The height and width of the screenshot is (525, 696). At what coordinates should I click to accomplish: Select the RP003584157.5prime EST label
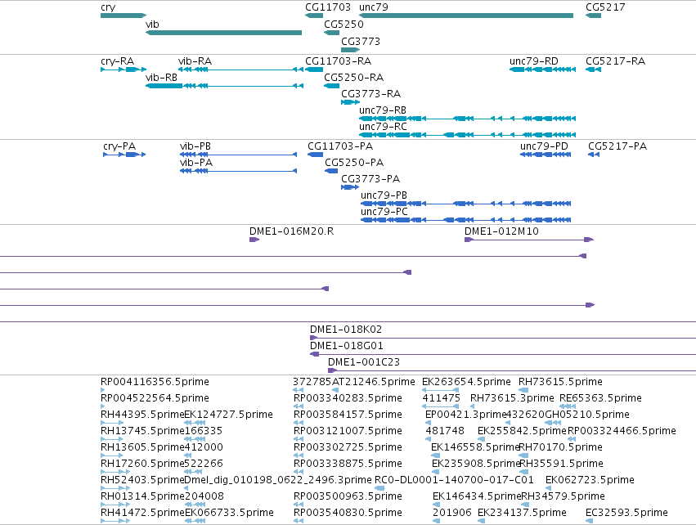(348, 415)
